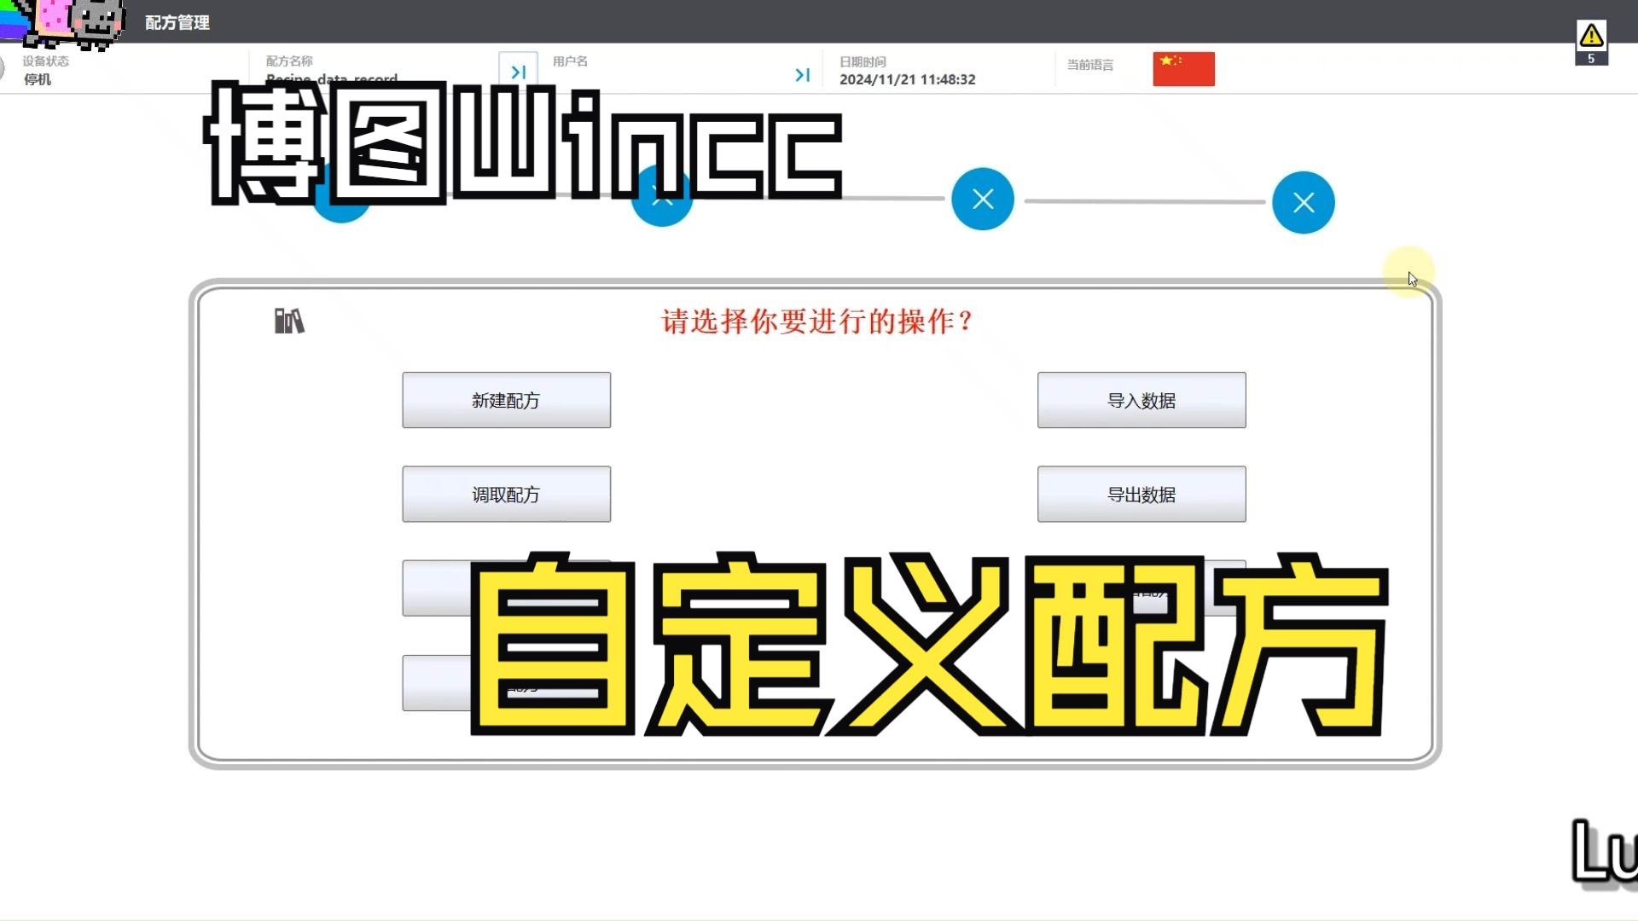Click the arrow button beside 配方名称
This screenshot has height=921, width=1638.
tap(518, 72)
